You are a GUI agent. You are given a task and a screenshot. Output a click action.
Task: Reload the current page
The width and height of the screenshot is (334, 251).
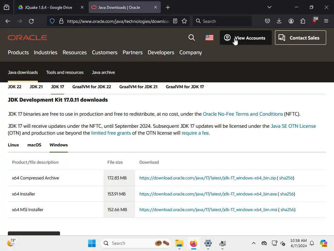pyautogui.click(x=31, y=21)
